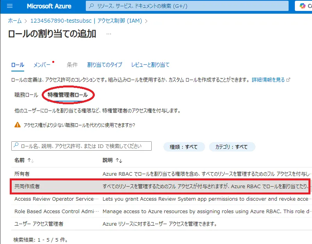
Task: Click the ホーム breadcrumb link
Action: click(15, 20)
